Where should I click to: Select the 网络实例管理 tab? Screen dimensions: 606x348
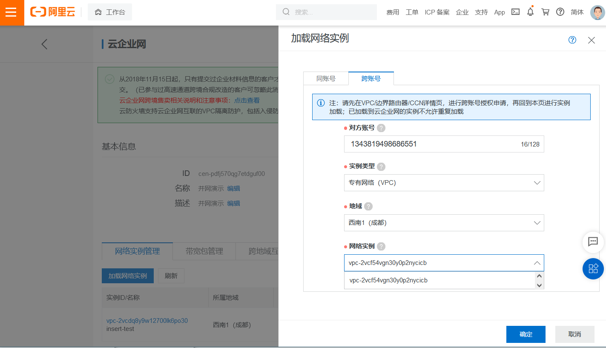[137, 251]
